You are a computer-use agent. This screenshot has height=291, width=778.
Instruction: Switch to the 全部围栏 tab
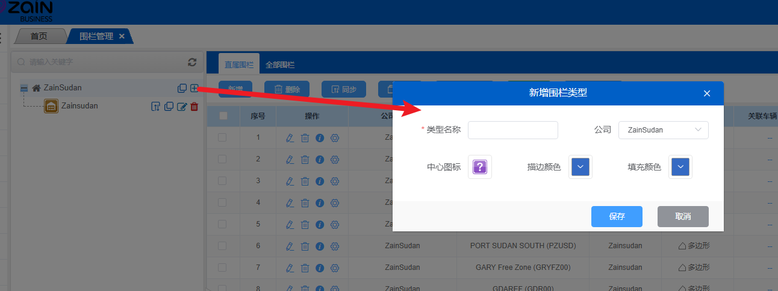coord(280,64)
